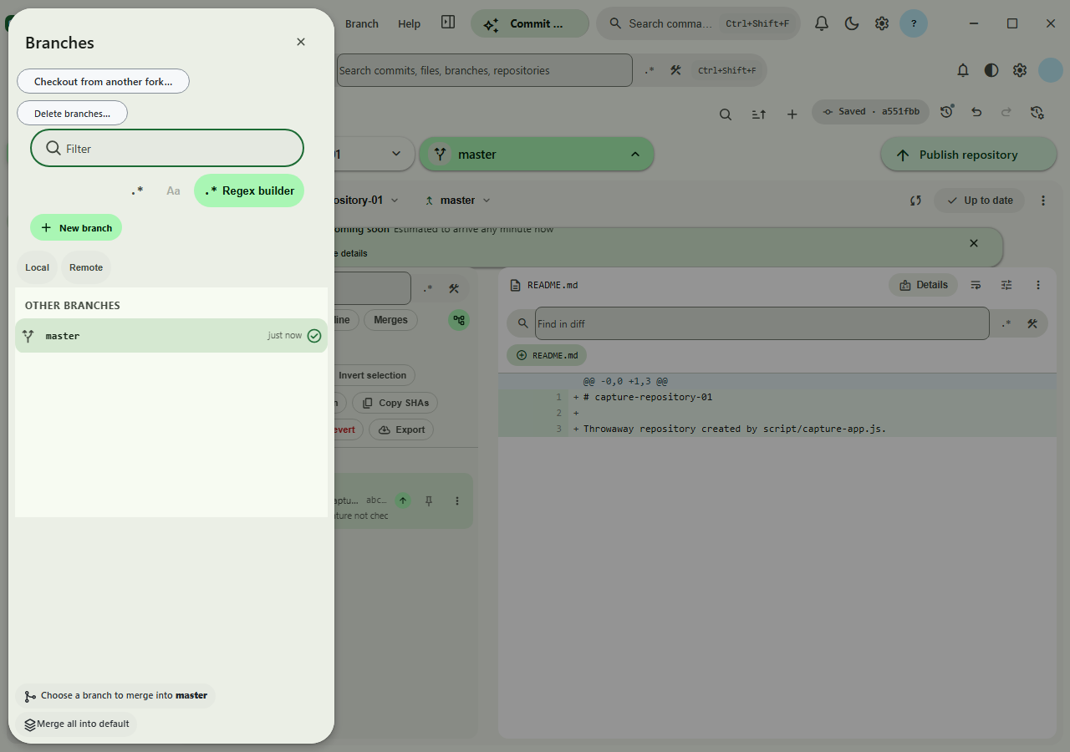Select the Merges filter chip
1070x752 pixels.
coord(390,320)
